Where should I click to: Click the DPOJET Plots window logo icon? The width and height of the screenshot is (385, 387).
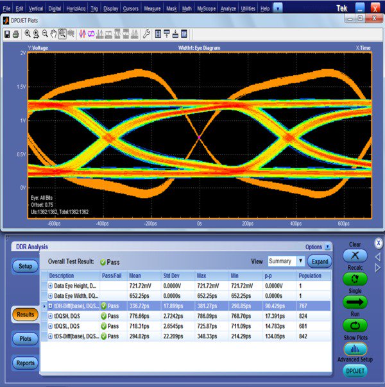pyautogui.click(x=6, y=21)
